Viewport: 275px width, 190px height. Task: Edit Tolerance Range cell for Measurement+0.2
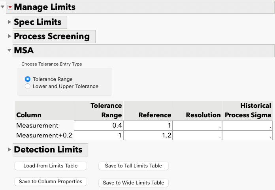98,135
